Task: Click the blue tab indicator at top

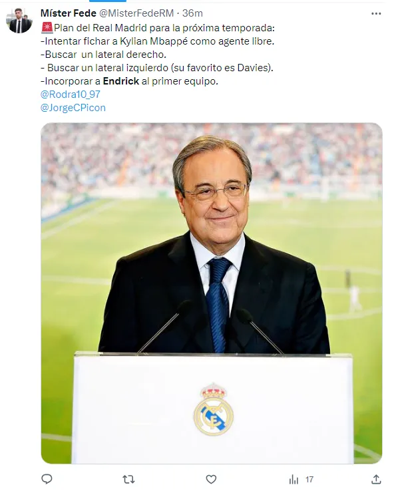Action: [x=108, y=1]
